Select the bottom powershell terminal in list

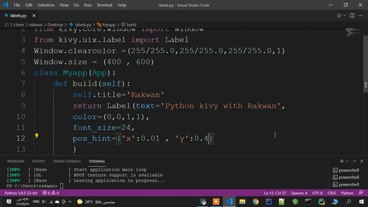click(346, 185)
